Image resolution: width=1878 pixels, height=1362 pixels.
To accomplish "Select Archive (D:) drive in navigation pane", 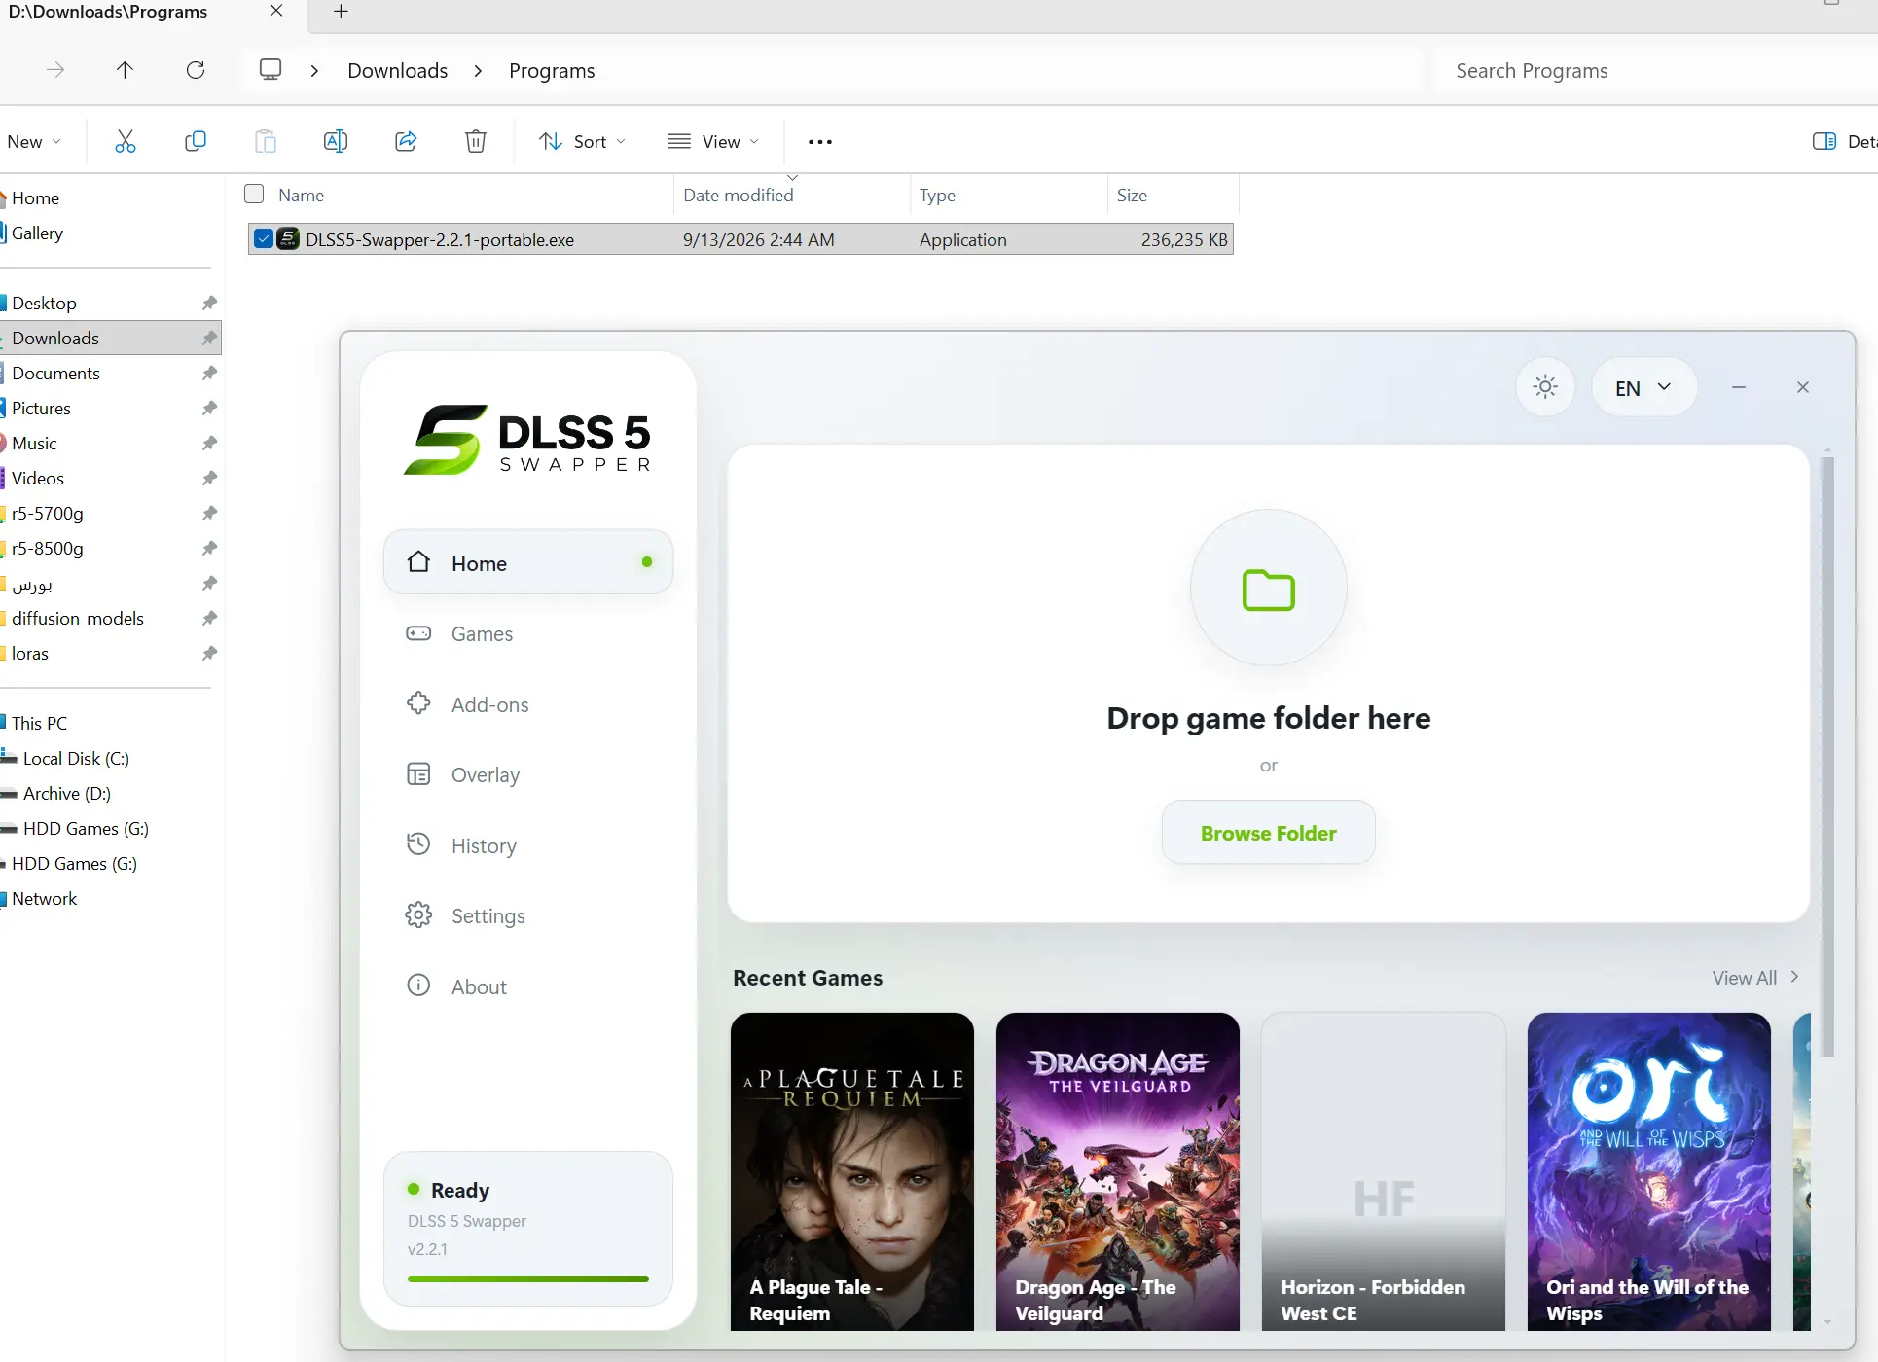I will point(110,794).
